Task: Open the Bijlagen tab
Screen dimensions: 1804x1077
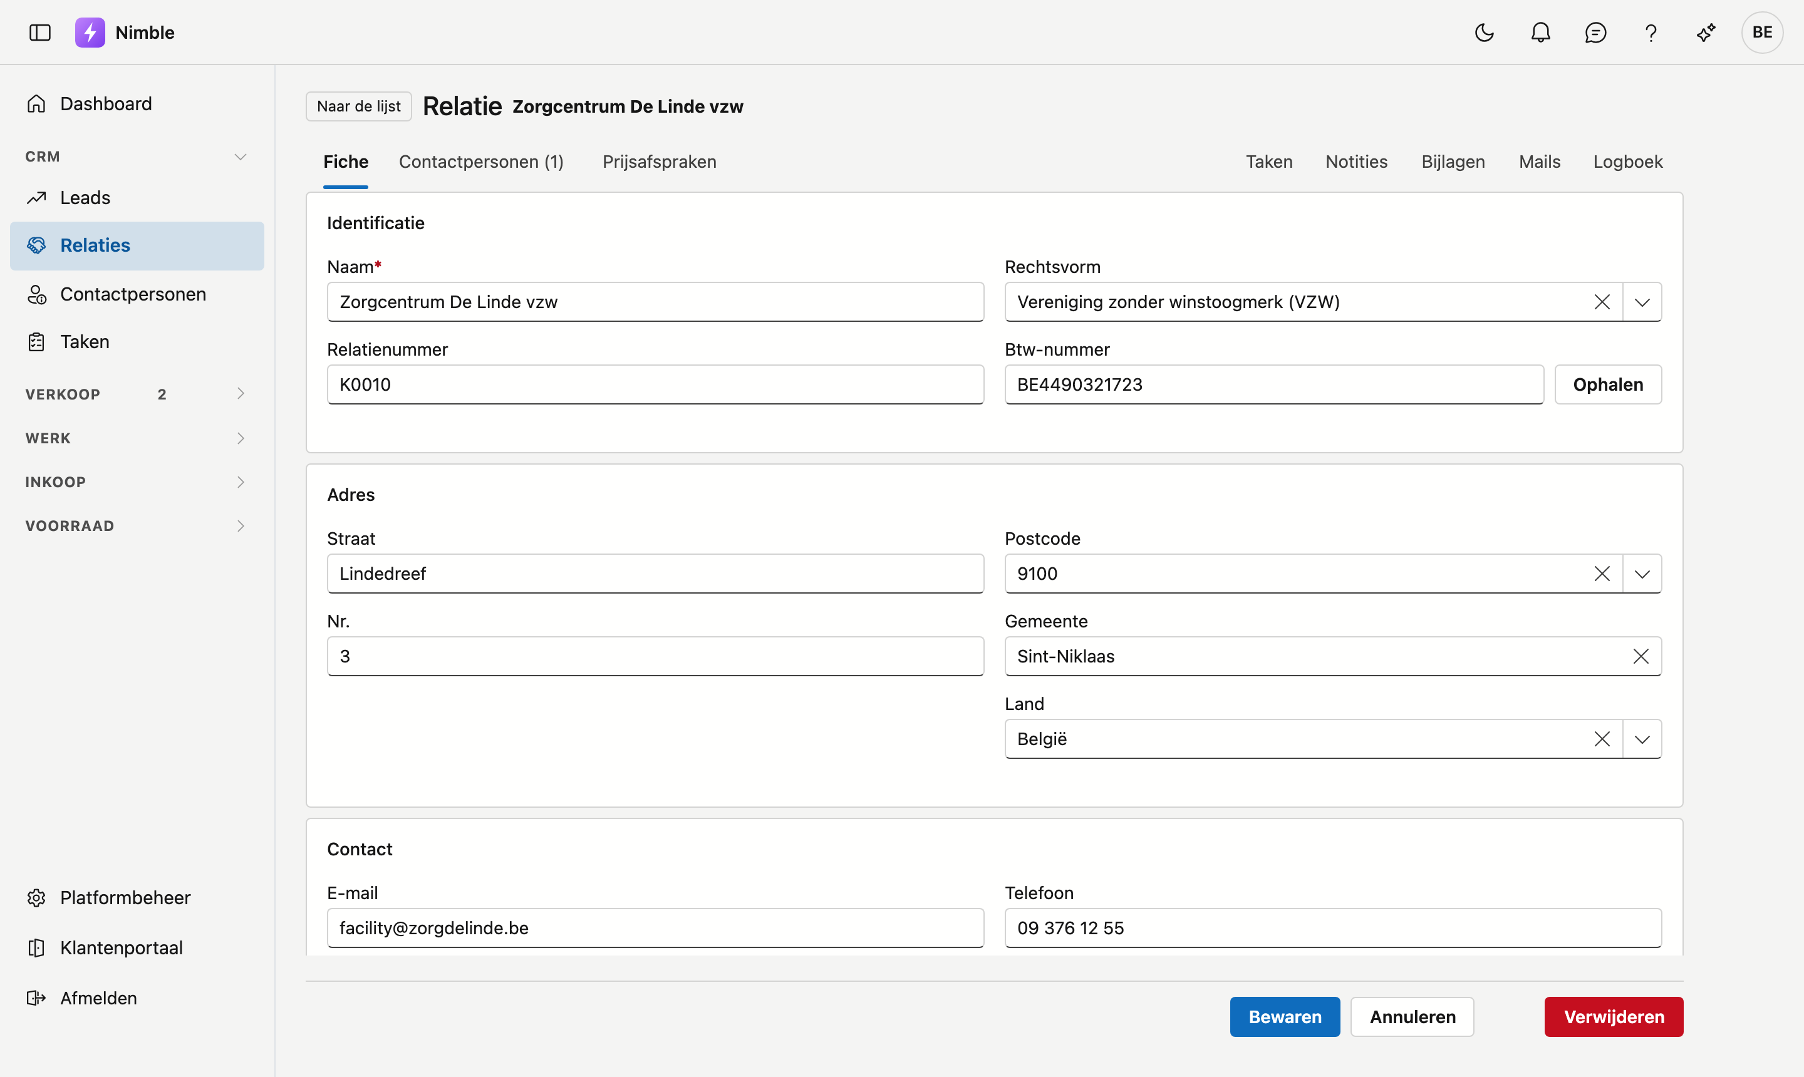Action: point(1453,162)
